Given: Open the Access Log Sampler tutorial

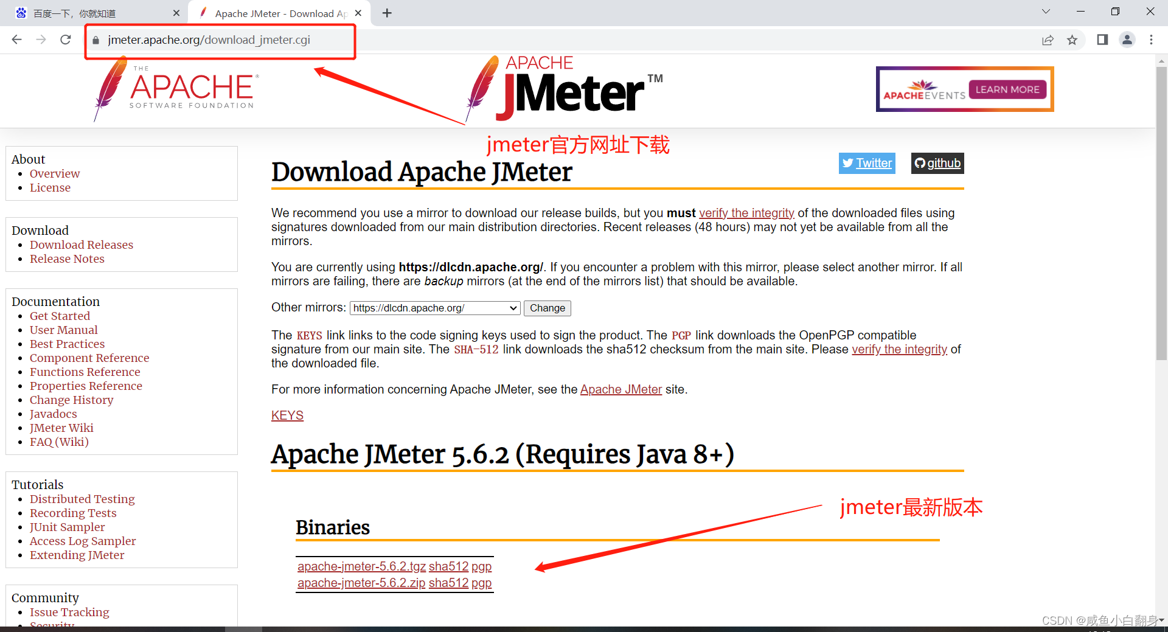Looking at the screenshot, I should (83, 541).
